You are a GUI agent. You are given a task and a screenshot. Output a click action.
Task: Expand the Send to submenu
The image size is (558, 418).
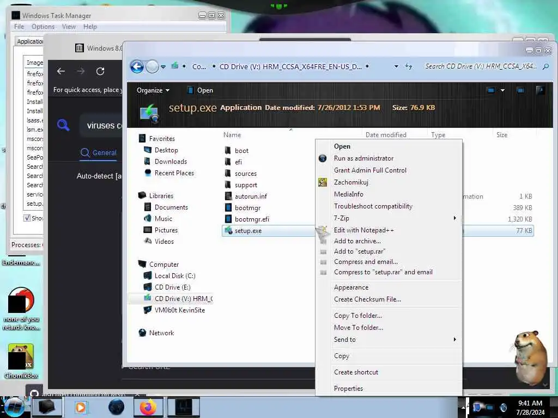click(x=389, y=340)
